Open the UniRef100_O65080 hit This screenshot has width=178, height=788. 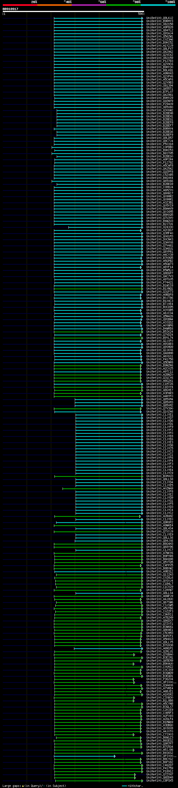pyautogui.click(x=159, y=107)
